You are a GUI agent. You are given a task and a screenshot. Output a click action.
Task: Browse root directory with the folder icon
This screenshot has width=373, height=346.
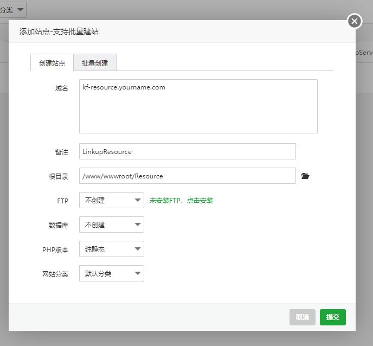tap(305, 176)
